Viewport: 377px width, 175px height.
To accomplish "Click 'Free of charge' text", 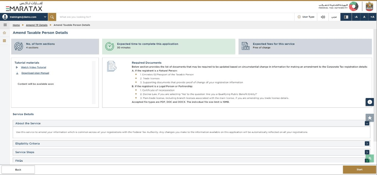I will 262,48.
